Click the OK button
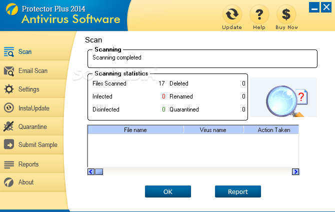Screen dimensions: 335x212 [168, 191]
